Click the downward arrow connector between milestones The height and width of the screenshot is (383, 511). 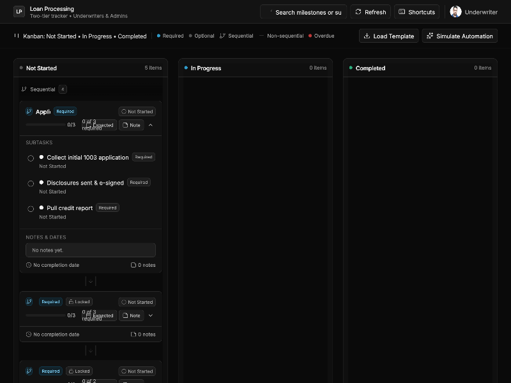90,282
